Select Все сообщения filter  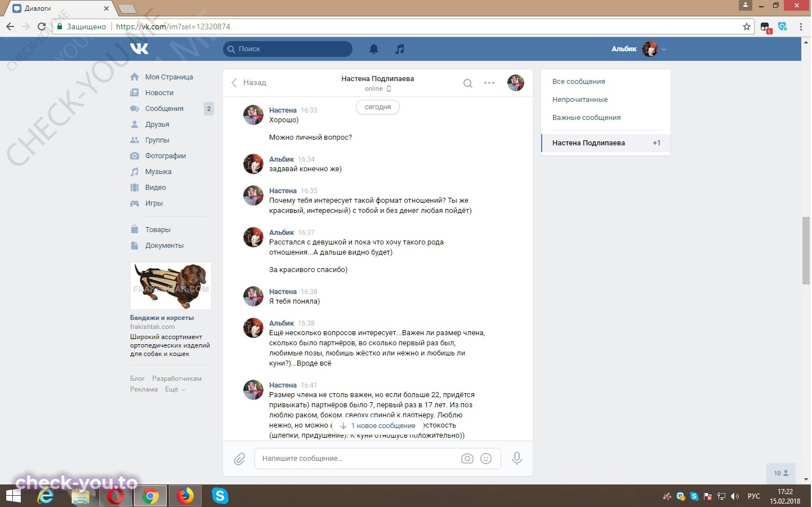point(579,82)
